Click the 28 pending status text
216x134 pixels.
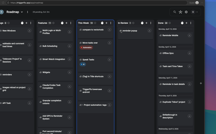click(x=41, y=12)
